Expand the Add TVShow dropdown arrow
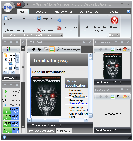This screenshot has height=141, width=133. coord(26,24)
